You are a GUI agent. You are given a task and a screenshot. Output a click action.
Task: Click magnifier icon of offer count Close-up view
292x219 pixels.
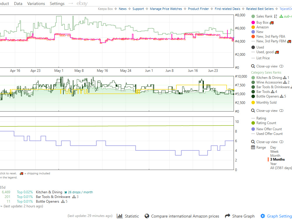tap(253, 142)
